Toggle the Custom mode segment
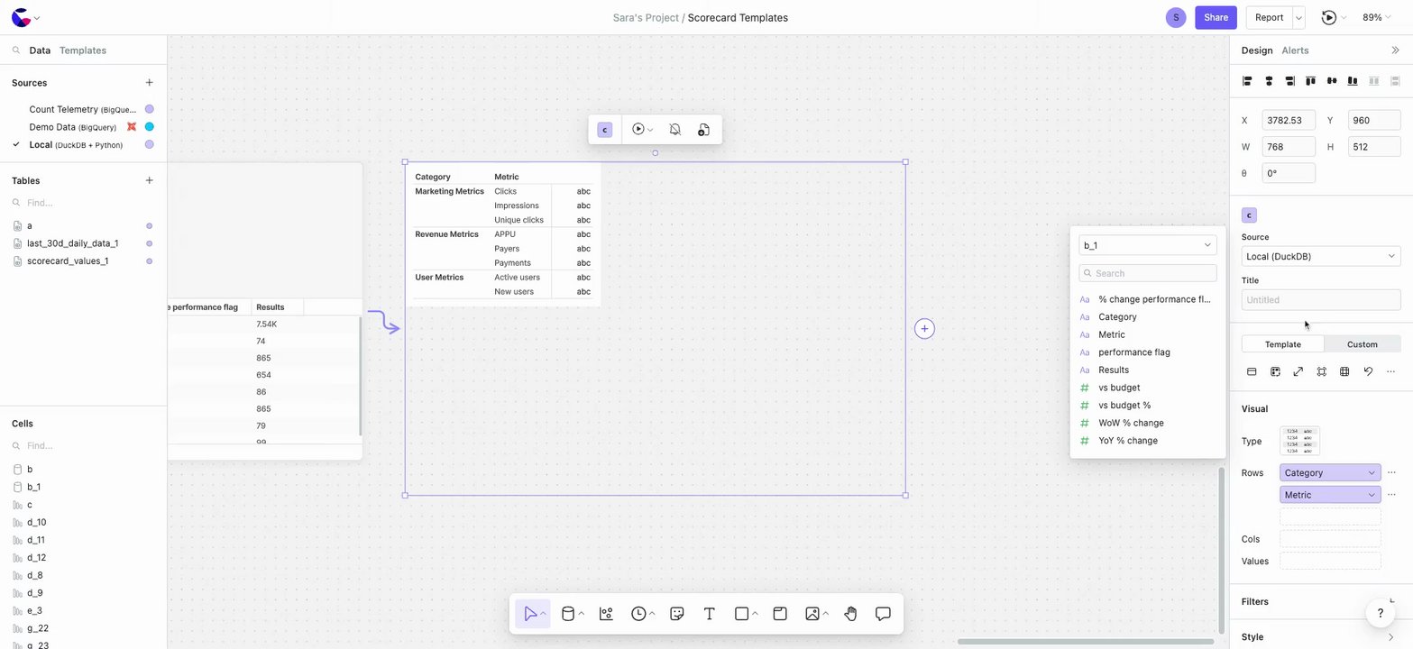Viewport: 1413px width, 649px height. point(1362,344)
